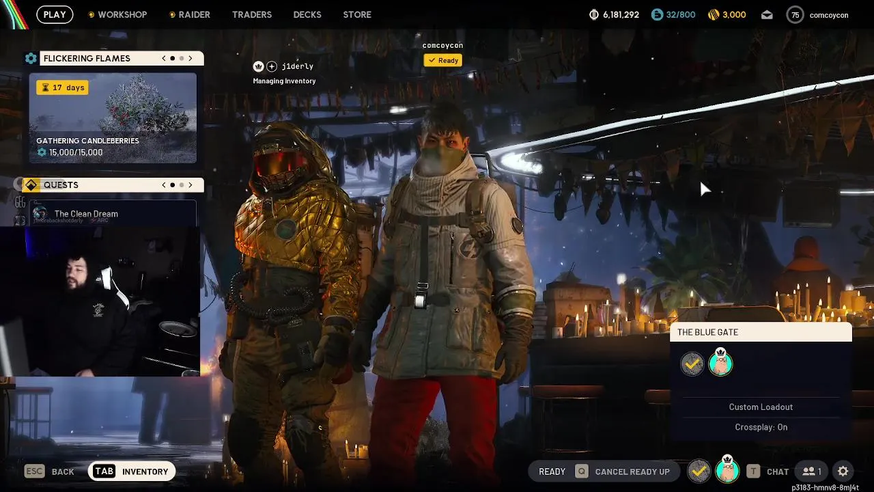Go to previous Quests page
874x492 pixels.
(164, 185)
